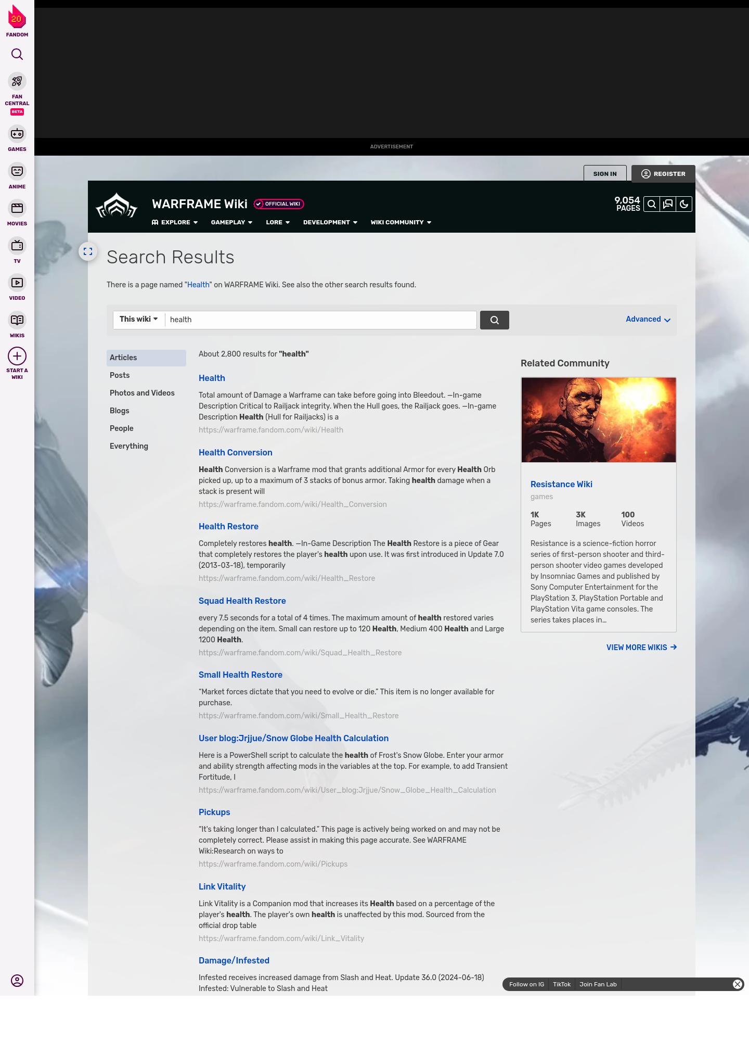Open the Wikis book icon

[x=17, y=320]
